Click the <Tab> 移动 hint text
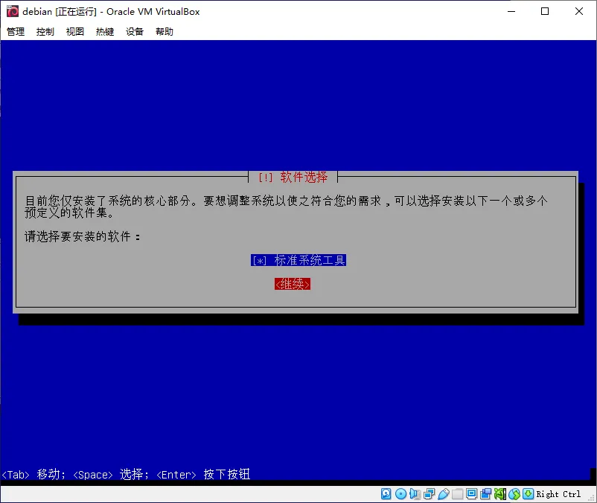The height and width of the screenshot is (503, 597). pos(33,474)
